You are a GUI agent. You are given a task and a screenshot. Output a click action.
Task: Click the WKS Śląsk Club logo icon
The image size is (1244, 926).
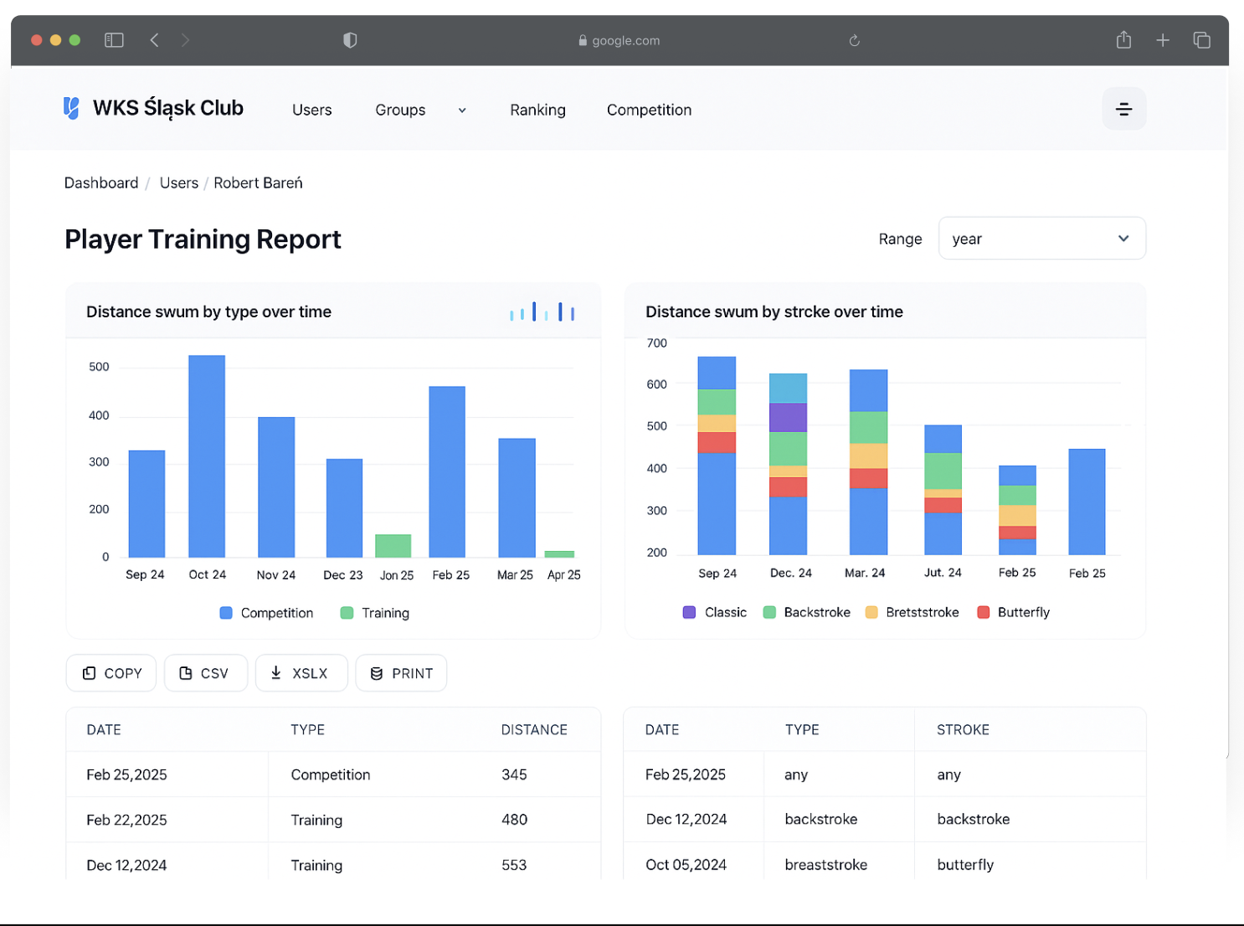pos(72,108)
